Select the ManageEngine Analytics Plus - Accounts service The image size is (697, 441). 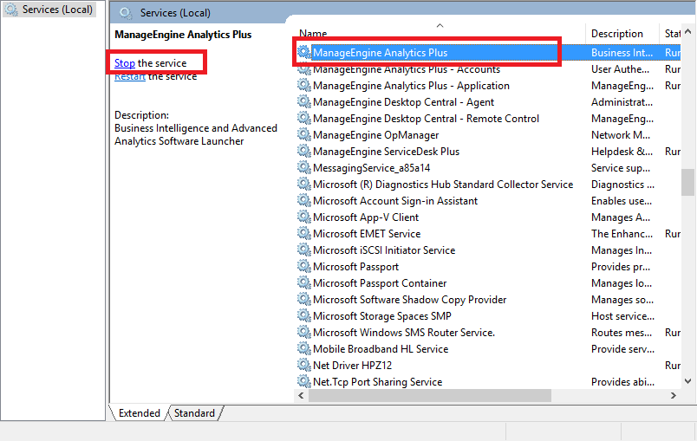(x=406, y=69)
